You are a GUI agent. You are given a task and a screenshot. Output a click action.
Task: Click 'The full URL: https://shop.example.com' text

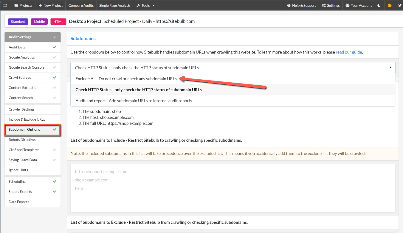coord(118,123)
